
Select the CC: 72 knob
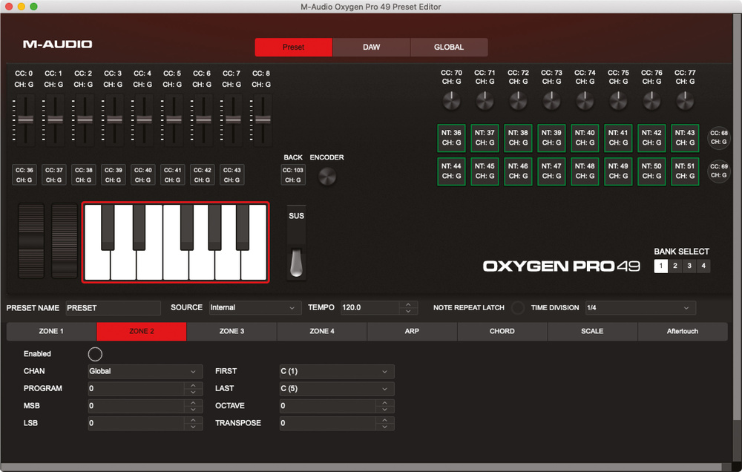[x=518, y=101]
